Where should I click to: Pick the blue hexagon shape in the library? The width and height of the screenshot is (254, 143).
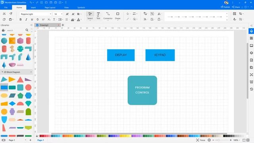(28, 96)
